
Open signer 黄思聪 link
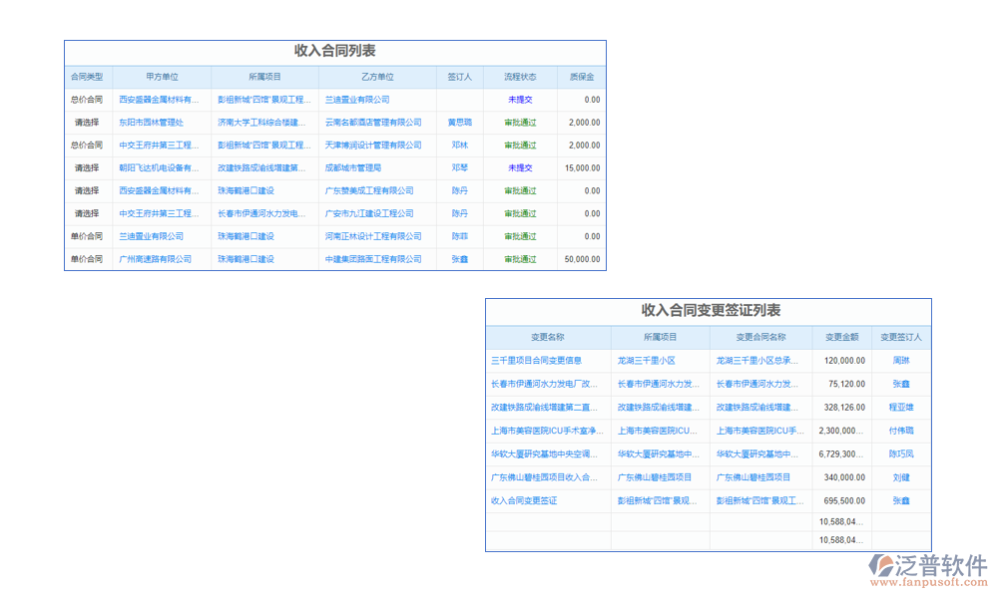point(459,123)
